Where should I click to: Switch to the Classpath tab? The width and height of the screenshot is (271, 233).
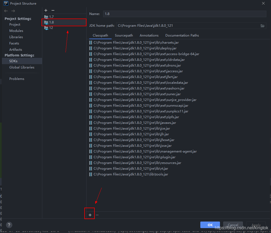coord(100,35)
